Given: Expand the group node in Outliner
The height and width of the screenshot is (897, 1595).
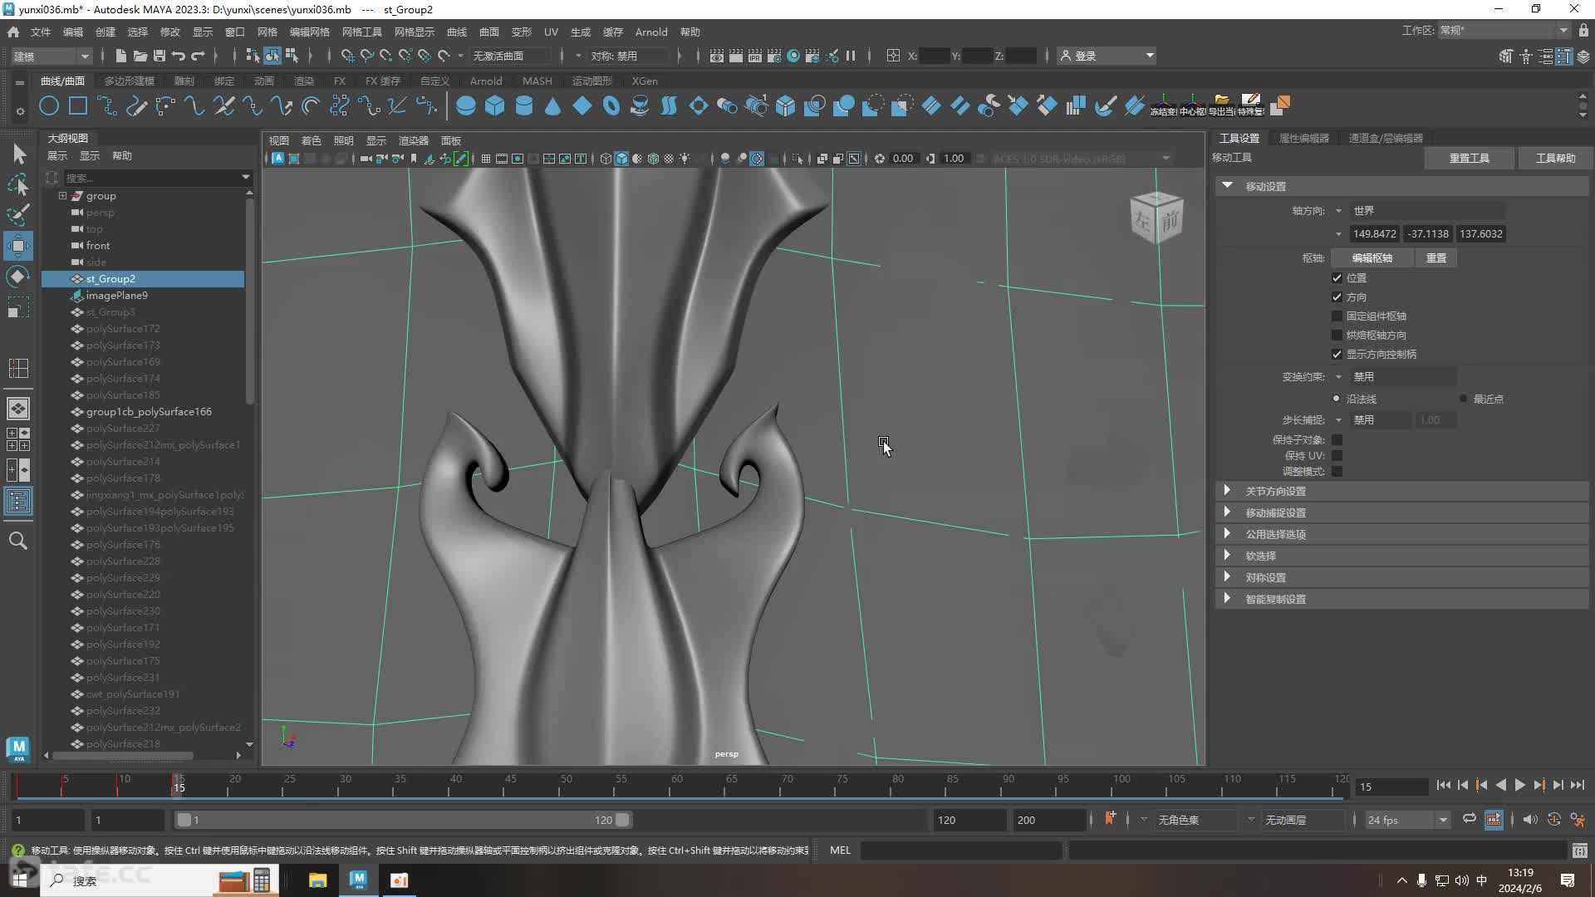Looking at the screenshot, I should [x=62, y=196].
